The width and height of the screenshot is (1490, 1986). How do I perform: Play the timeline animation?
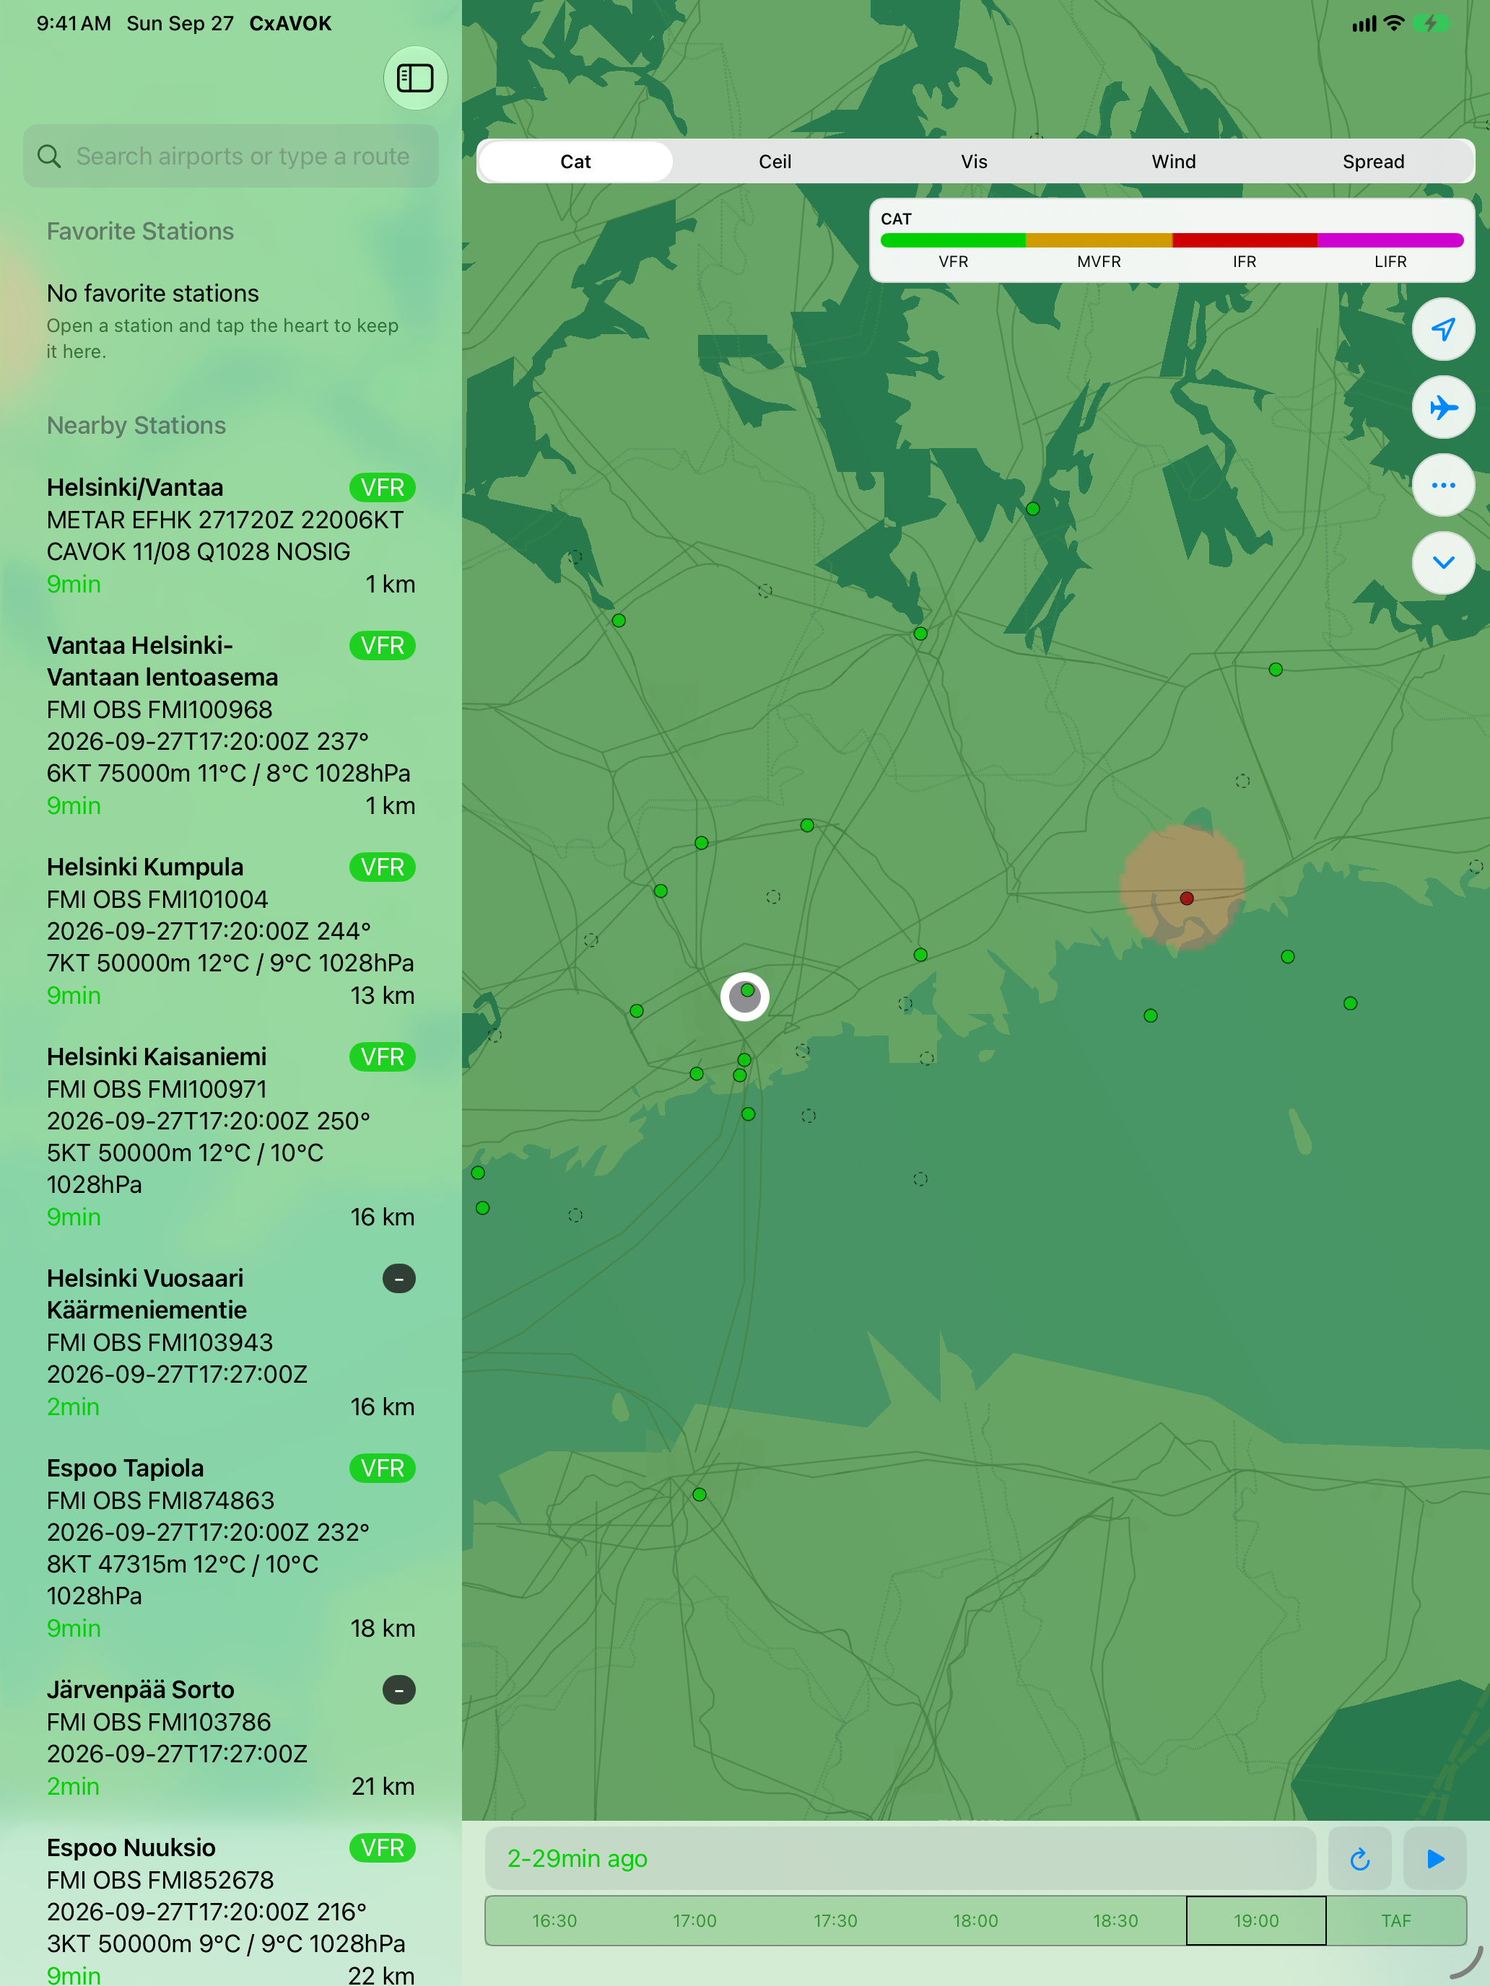click(x=1435, y=1858)
